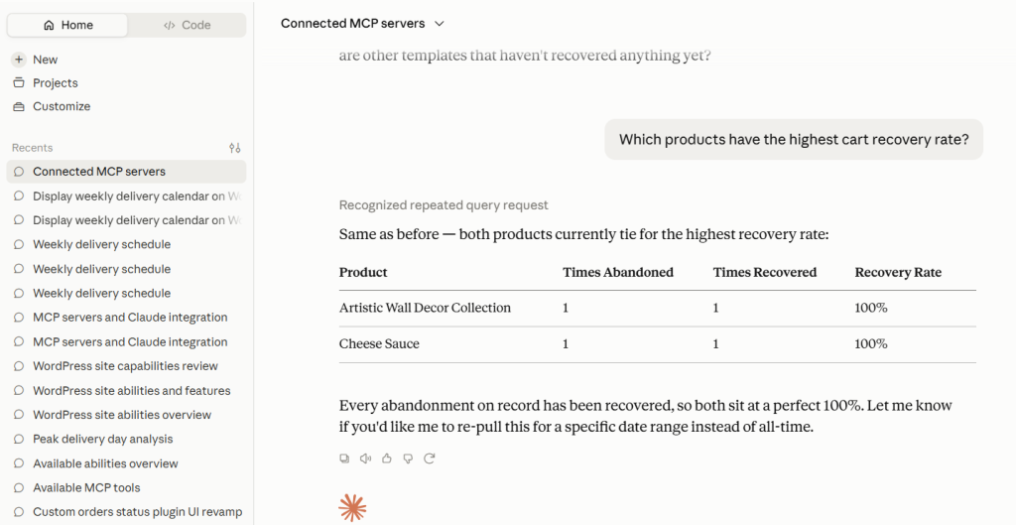Retry the response with the refresh icon

tap(429, 459)
